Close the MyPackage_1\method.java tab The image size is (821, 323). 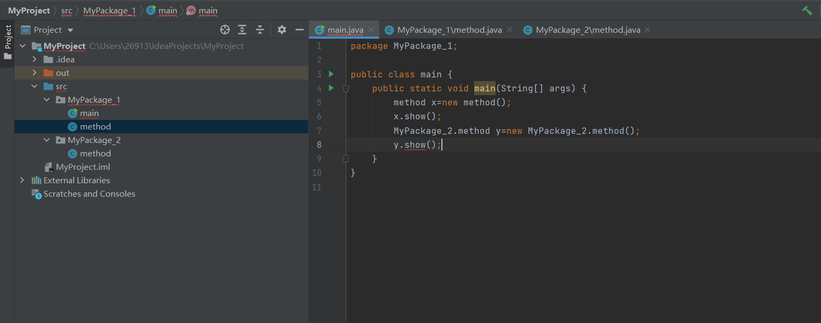pyautogui.click(x=510, y=30)
